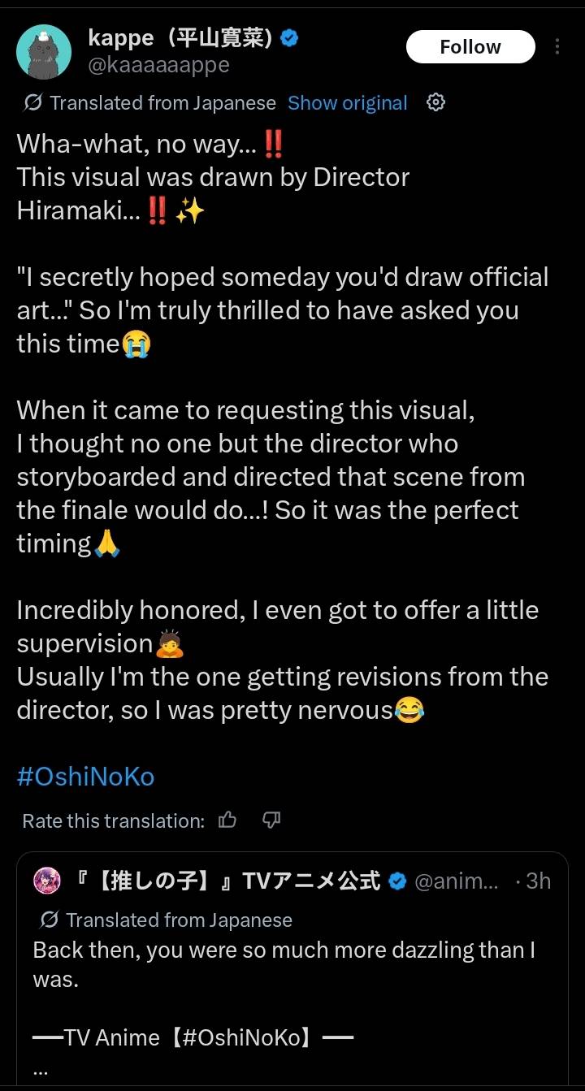Click the translation icon beside "Translated from Japanese"
Viewport: 585px width, 1091px height.
[34, 103]
